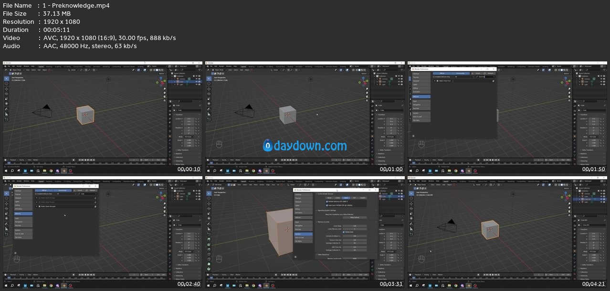Click the zoom magnifier gizmo in 00:00:10 viewport
Image resolution: width=610 pixels, height=291 pixels.
coord(164,89)
